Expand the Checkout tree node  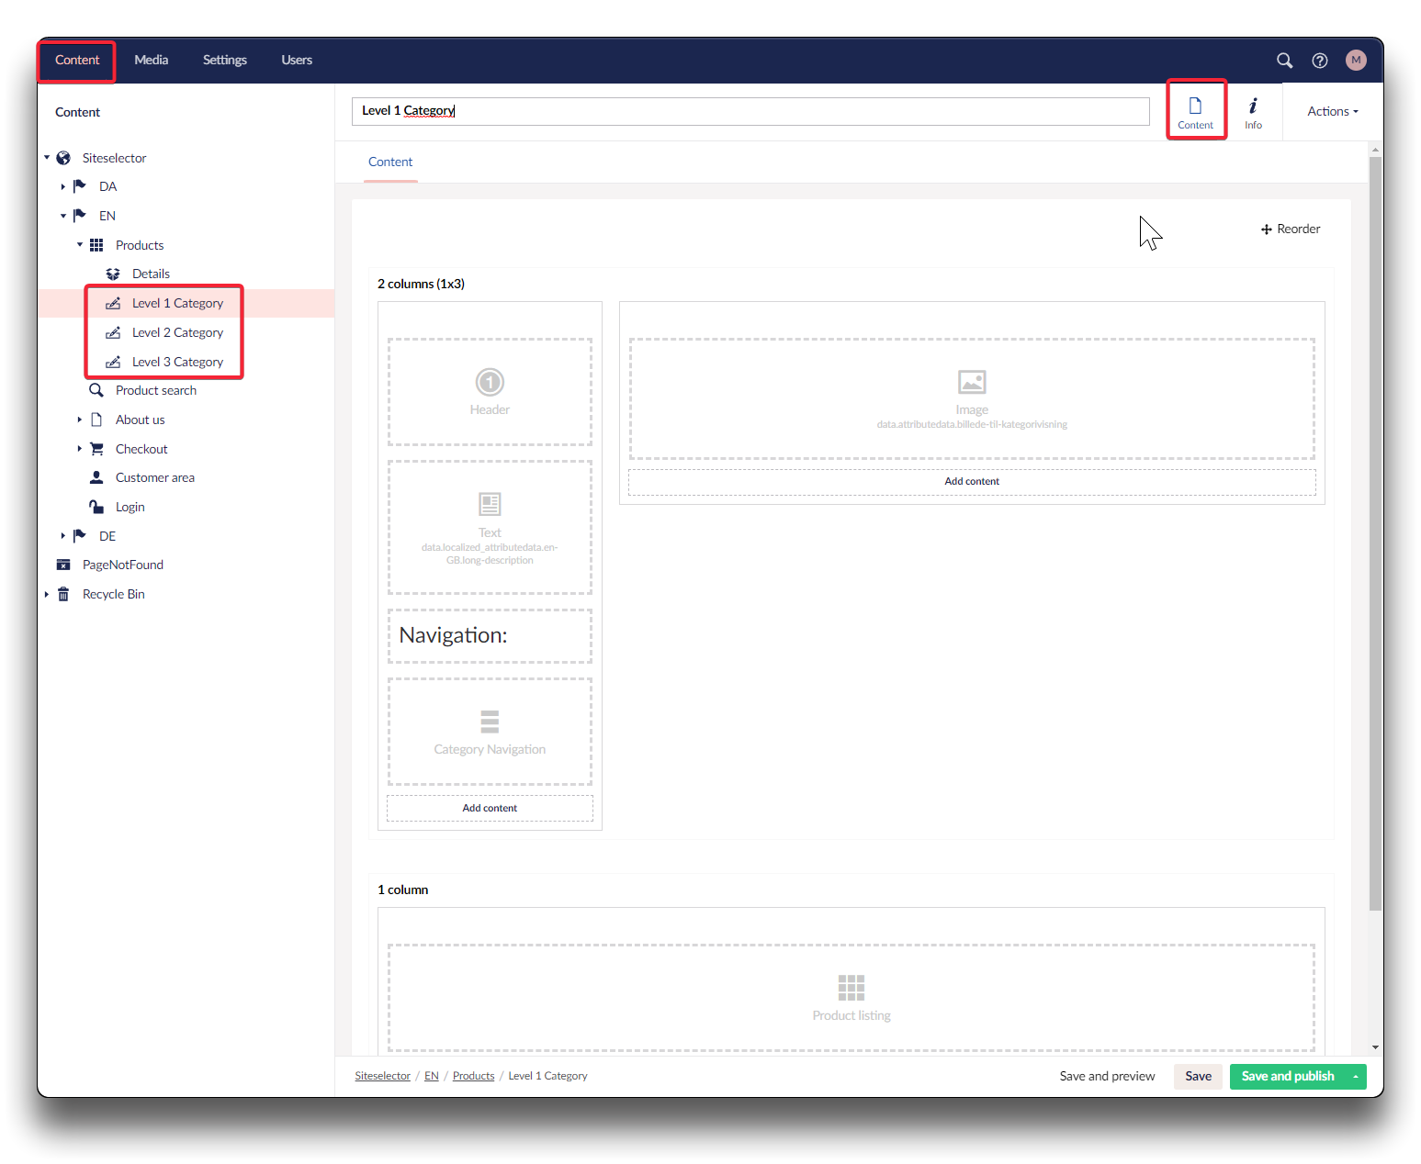(80, 449)
